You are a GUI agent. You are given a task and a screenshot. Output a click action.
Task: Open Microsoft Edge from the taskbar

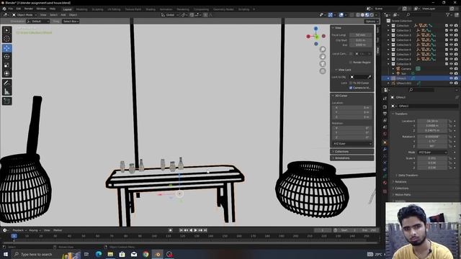[99, 254]
